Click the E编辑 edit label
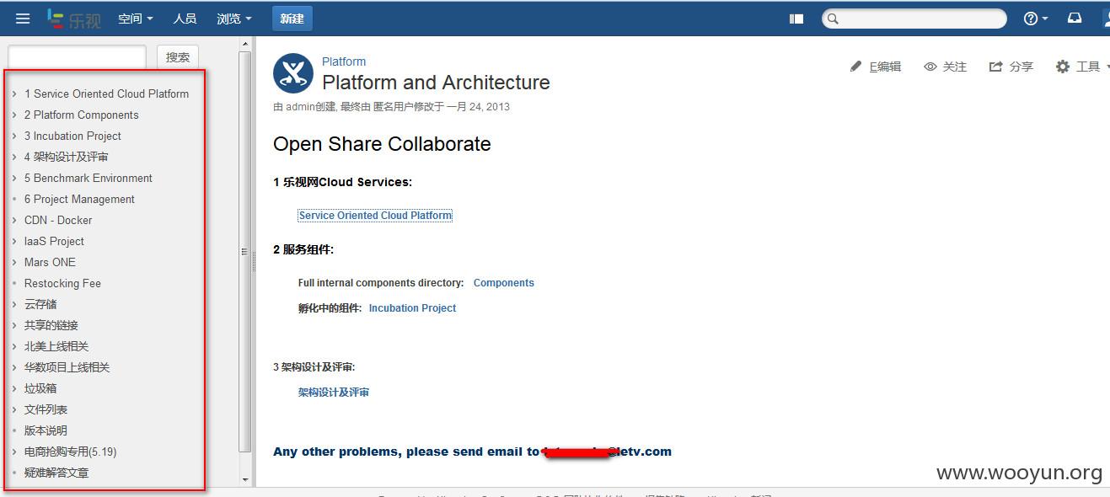This screenshot has width=1110, height=497. tap(885, 67)
